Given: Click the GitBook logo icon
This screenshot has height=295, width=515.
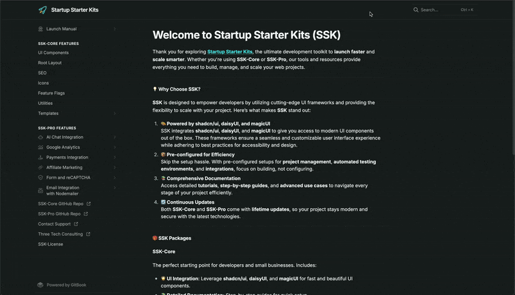Looking at the screenshot, I should [x=41, y=285].
